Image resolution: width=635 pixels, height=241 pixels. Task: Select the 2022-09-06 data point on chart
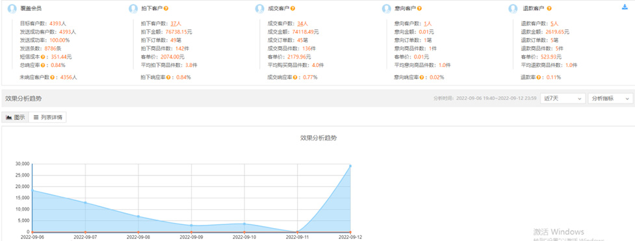(32, 190)
